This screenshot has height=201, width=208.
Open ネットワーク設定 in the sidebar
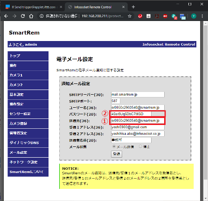(28, 162)
